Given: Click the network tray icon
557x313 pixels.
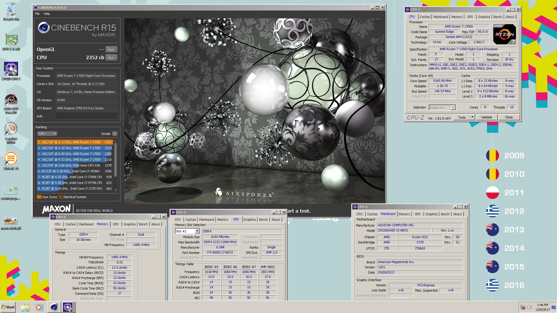Looking at the screenshot, I should [523, 307].
